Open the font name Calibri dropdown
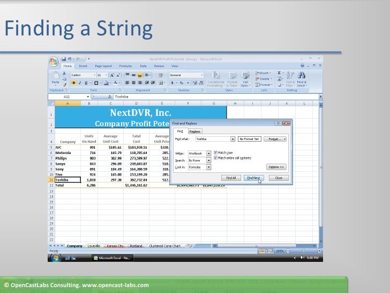 pyautogui.click(x=94, y=75)
